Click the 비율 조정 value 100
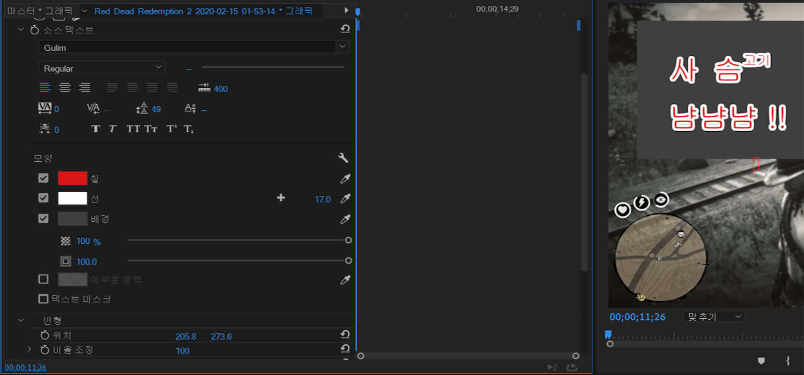Image resolution: width=804 pixels, height=375 pixels. (183, 351)
